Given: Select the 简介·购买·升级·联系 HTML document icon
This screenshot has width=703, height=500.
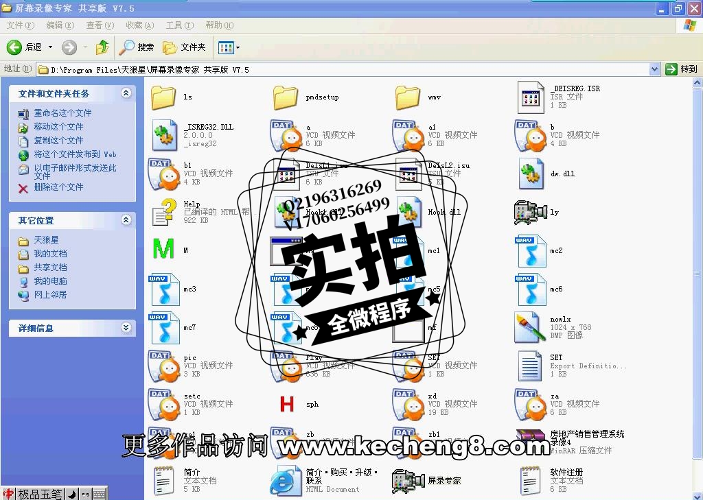Looking at the screenshot, I should coord(286,481).
